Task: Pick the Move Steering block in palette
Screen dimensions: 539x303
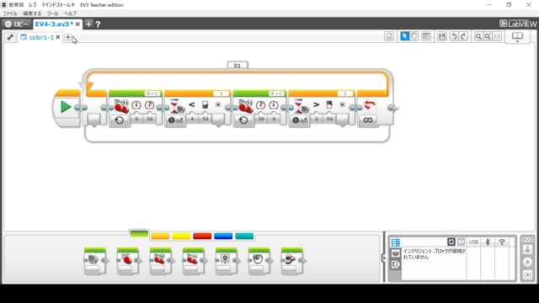Action: 161,261
